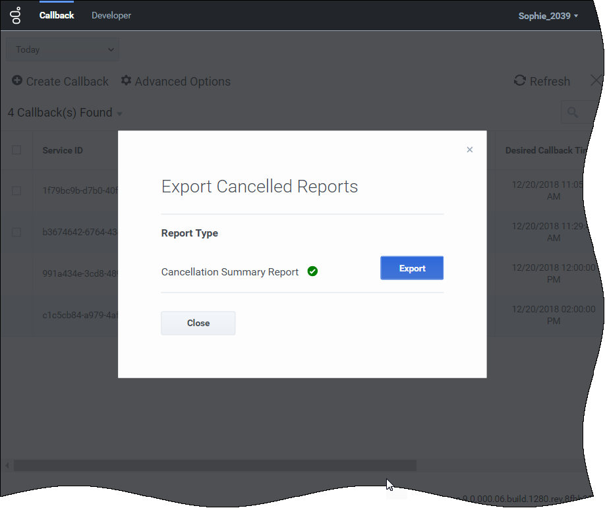Click the Genesys logo icon

(x=16, y=15)
